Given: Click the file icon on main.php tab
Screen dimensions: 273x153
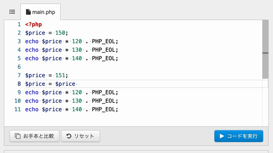Looking at the screenshot, I should pyautogui.click(x=28, y=12).
